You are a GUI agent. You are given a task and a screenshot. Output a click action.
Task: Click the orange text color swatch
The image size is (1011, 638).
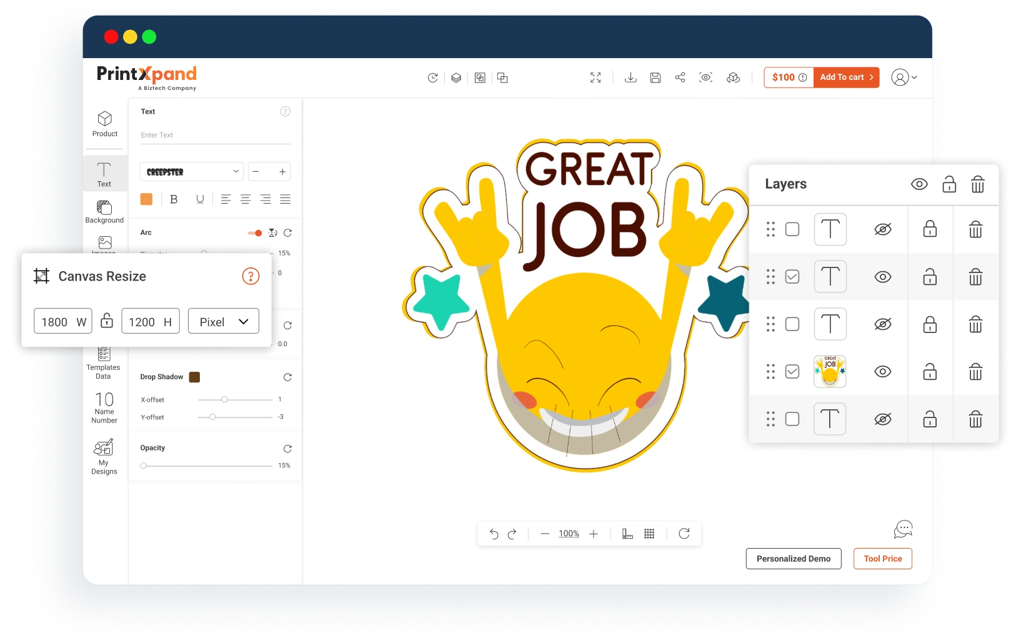pyautogui.click(x=146, y=199)
